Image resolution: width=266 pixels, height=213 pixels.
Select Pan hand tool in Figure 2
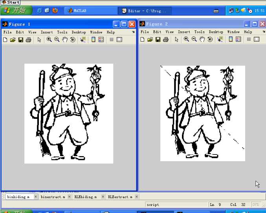(202, 40)
